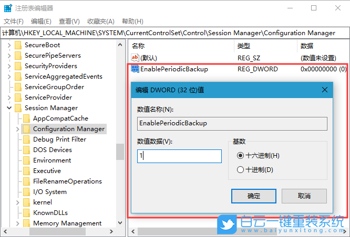
Task: Expand the Memory Management tree node
Action: (x=18, y=223)
